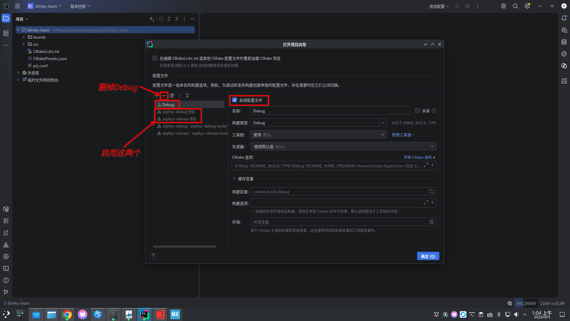Select the zephyr-release preset profile
This screenshot has height=321, width=570.
click(190, 119)
